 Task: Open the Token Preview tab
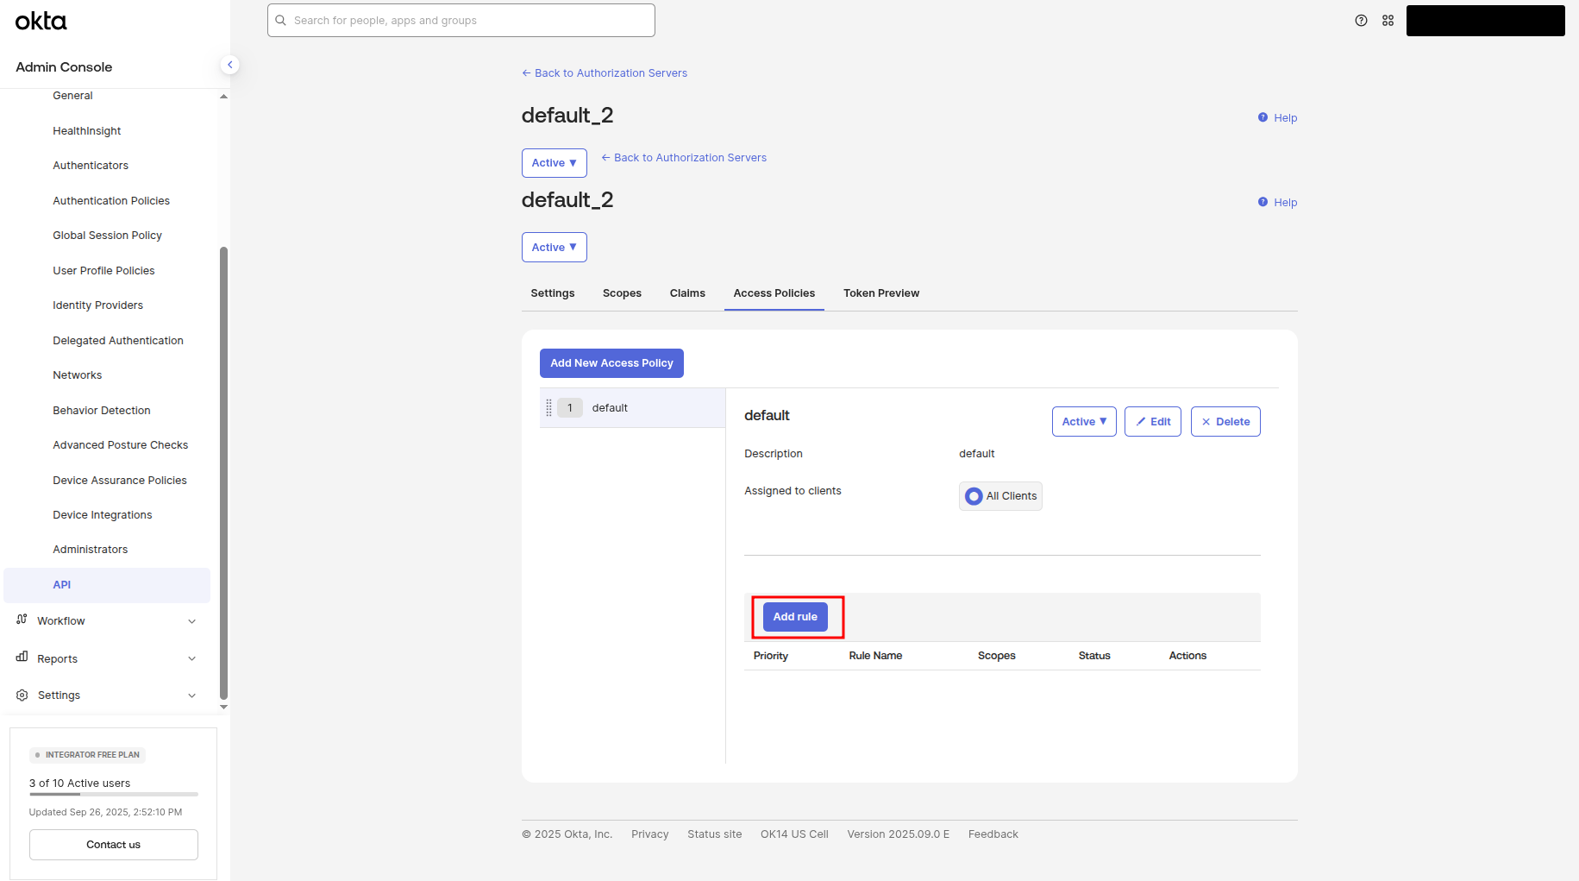[881, 293]
